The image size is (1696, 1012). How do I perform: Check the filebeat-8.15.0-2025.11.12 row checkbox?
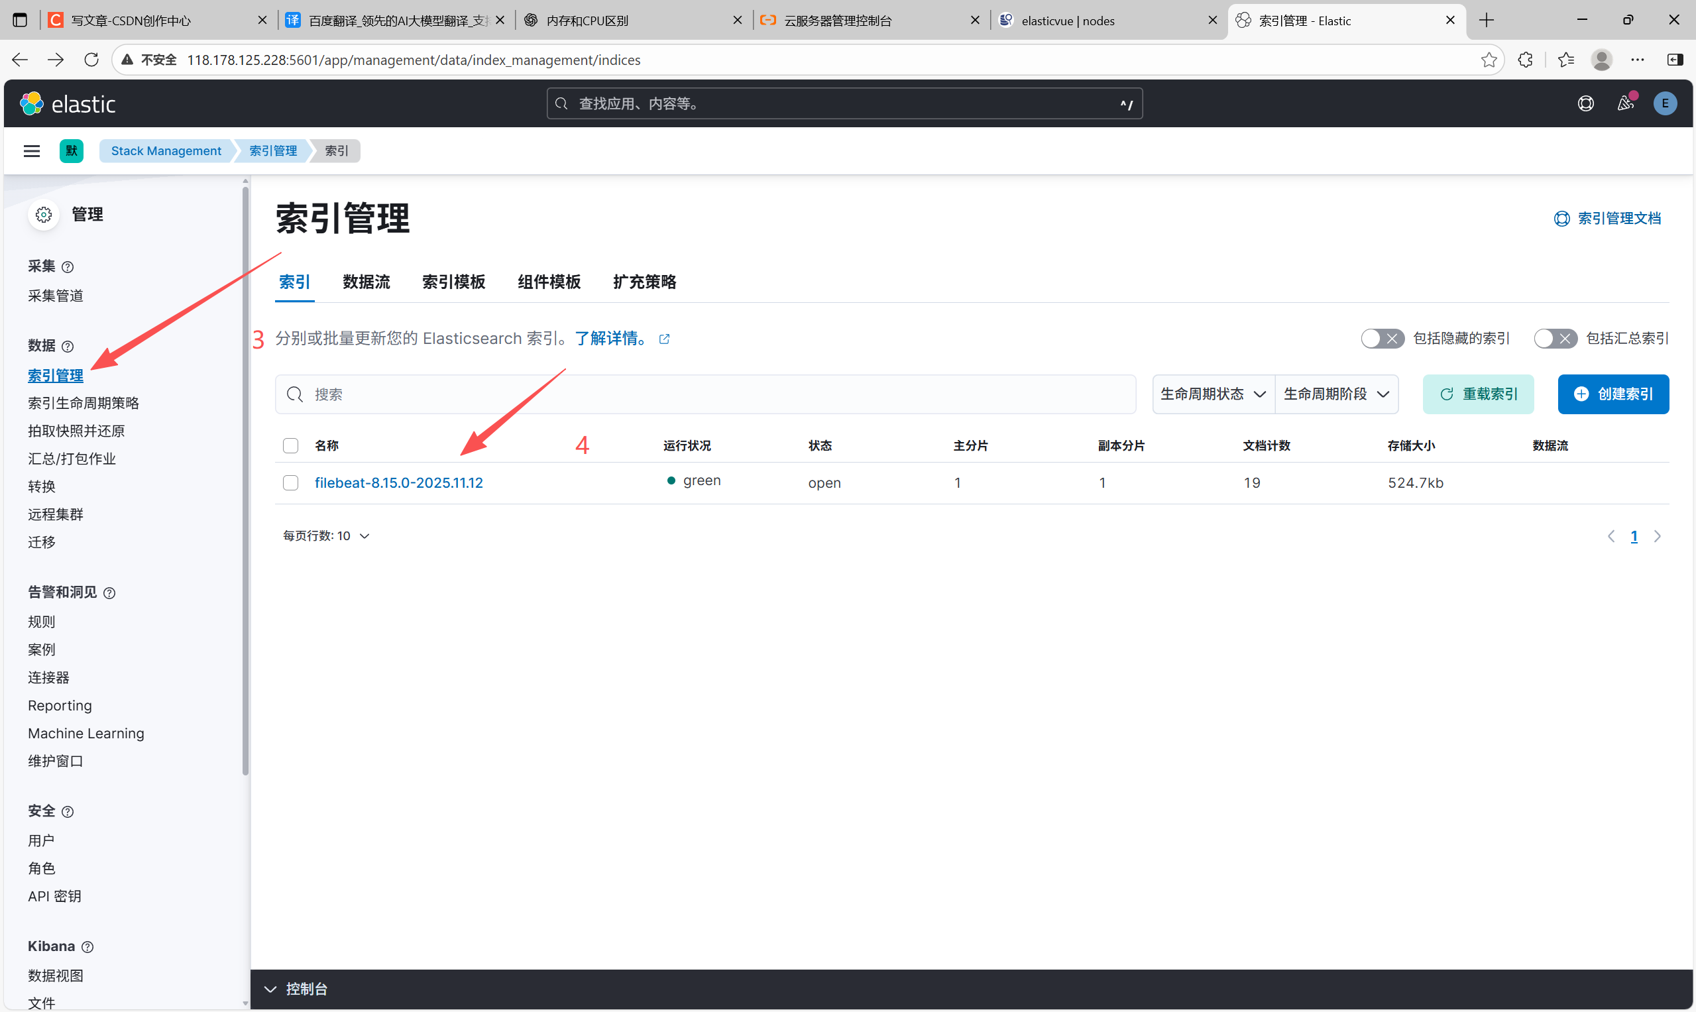coord(290,483)
